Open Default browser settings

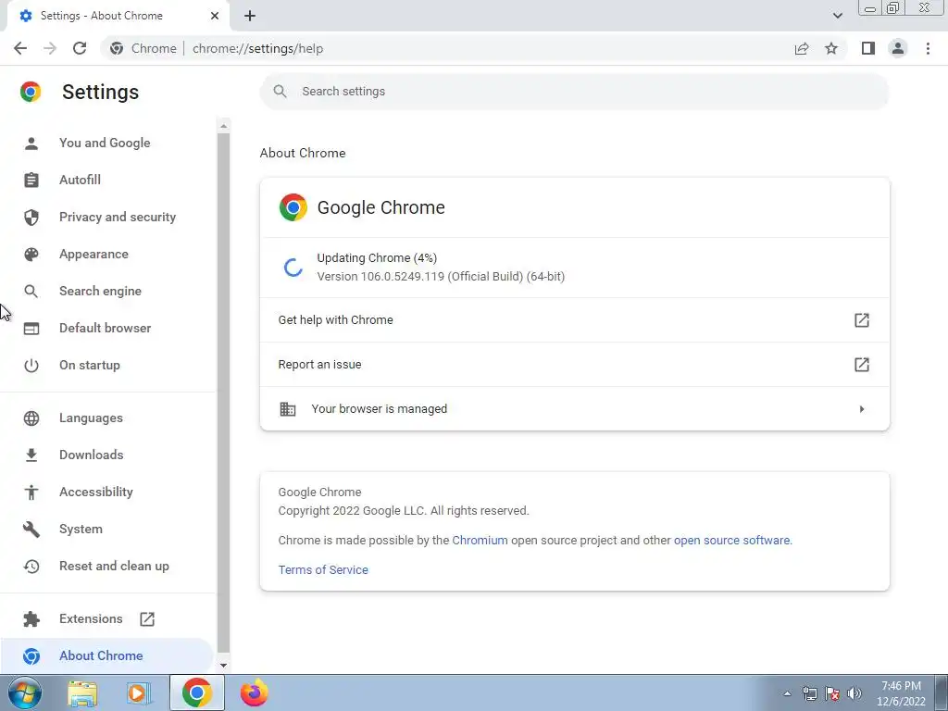tap(106, 328)
